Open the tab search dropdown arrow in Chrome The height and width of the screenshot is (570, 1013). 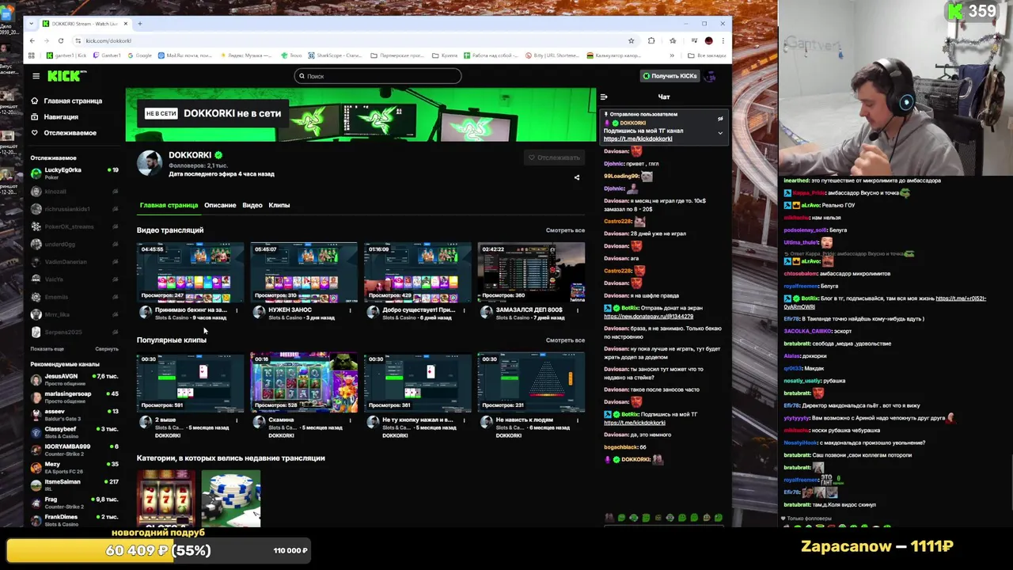coord(31,24)
